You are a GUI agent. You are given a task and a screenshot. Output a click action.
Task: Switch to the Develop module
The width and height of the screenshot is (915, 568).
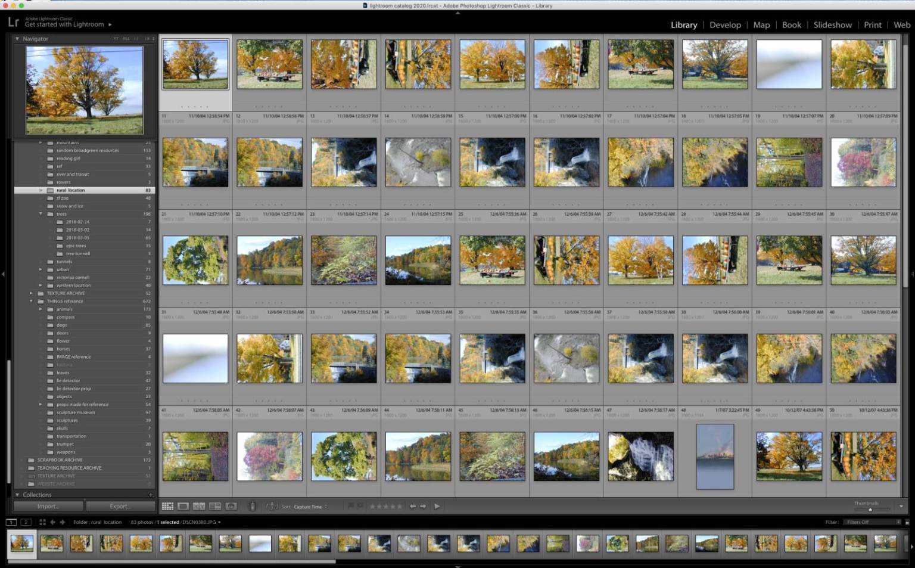click(725, 25)
